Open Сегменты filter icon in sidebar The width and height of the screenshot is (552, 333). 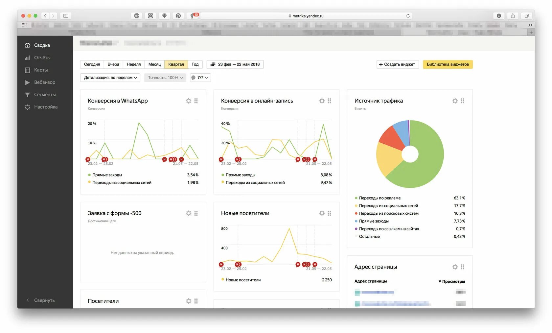pyautogui.click(x=28, y=95)
